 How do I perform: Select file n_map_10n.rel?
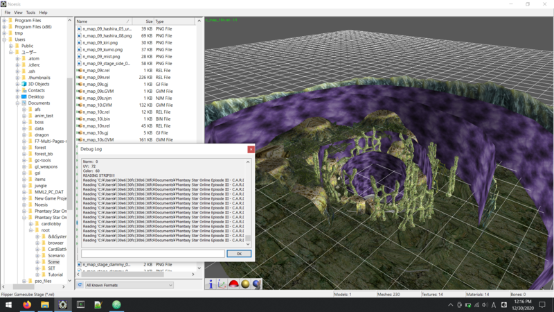[96, 126]
